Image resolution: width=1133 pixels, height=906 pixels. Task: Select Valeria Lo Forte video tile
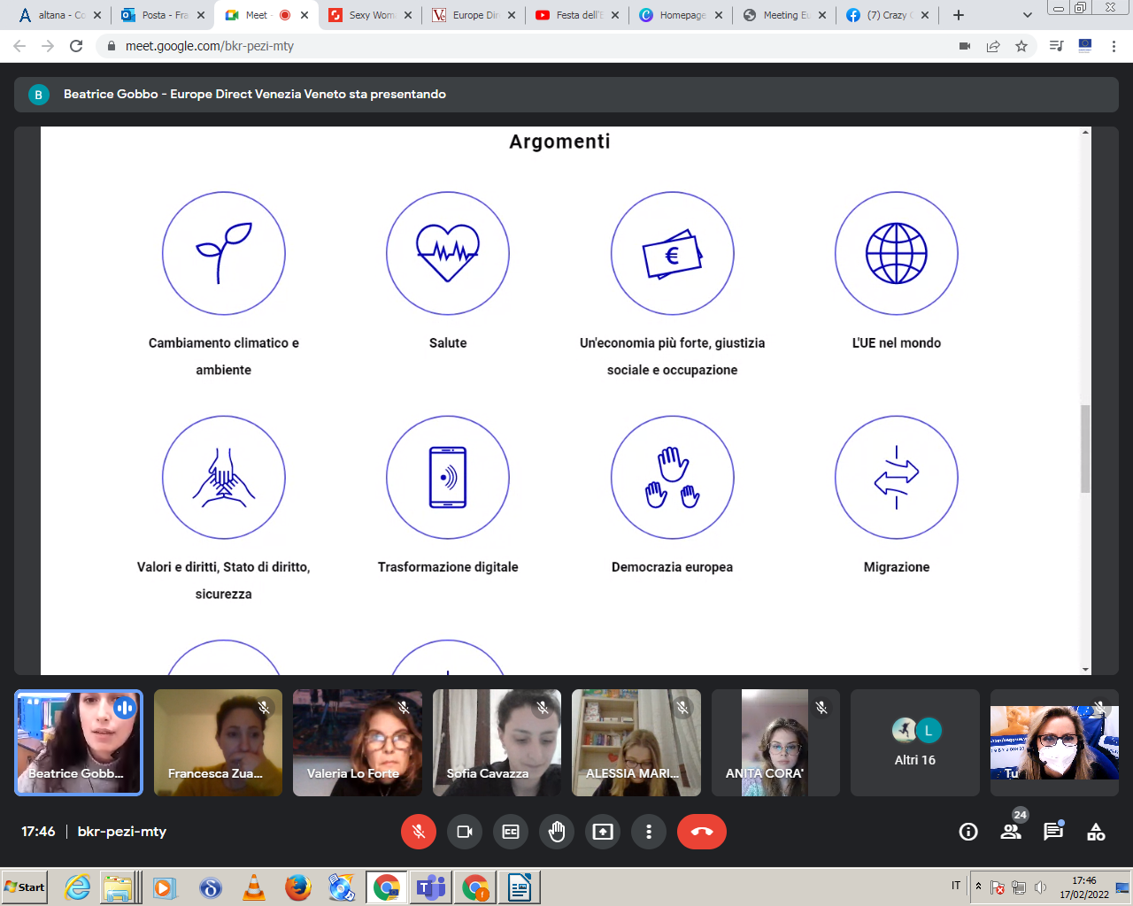(x=358, y=743)
